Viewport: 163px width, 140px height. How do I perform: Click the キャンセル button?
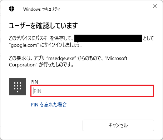pyautogui.click(x=118, y=125)
